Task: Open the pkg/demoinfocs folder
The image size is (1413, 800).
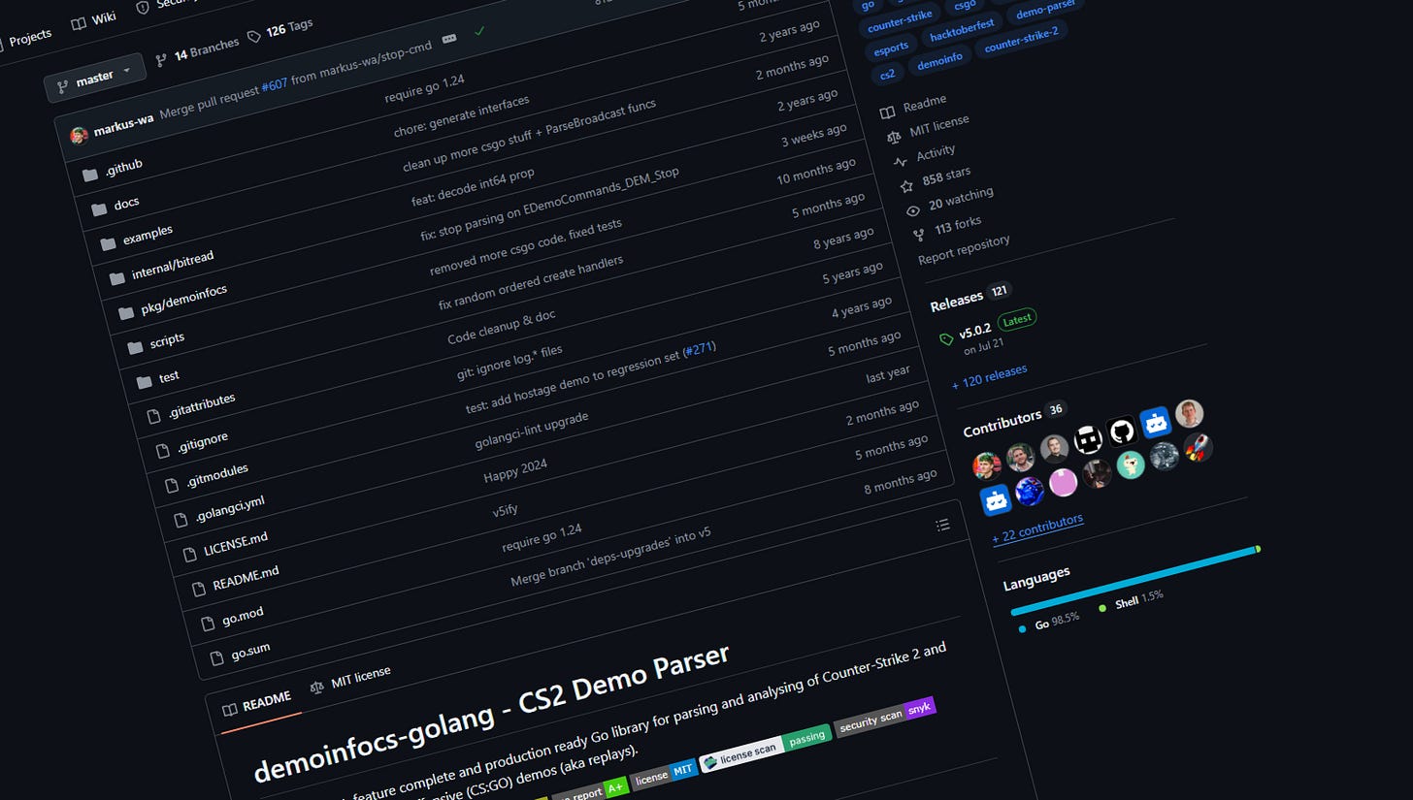Action: [183, 300]
